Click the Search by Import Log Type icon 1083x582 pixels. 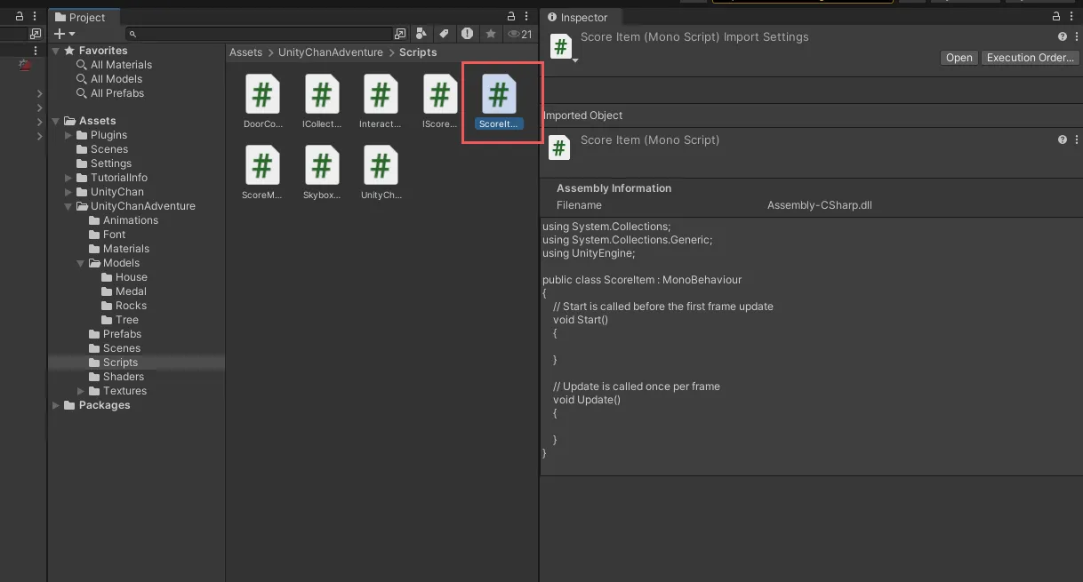pos(467,34)
